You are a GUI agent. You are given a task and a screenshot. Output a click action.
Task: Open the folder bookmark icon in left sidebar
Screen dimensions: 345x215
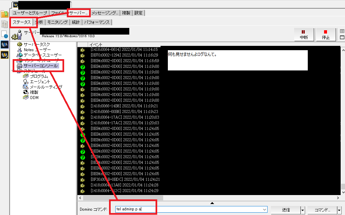pos(4,14)
